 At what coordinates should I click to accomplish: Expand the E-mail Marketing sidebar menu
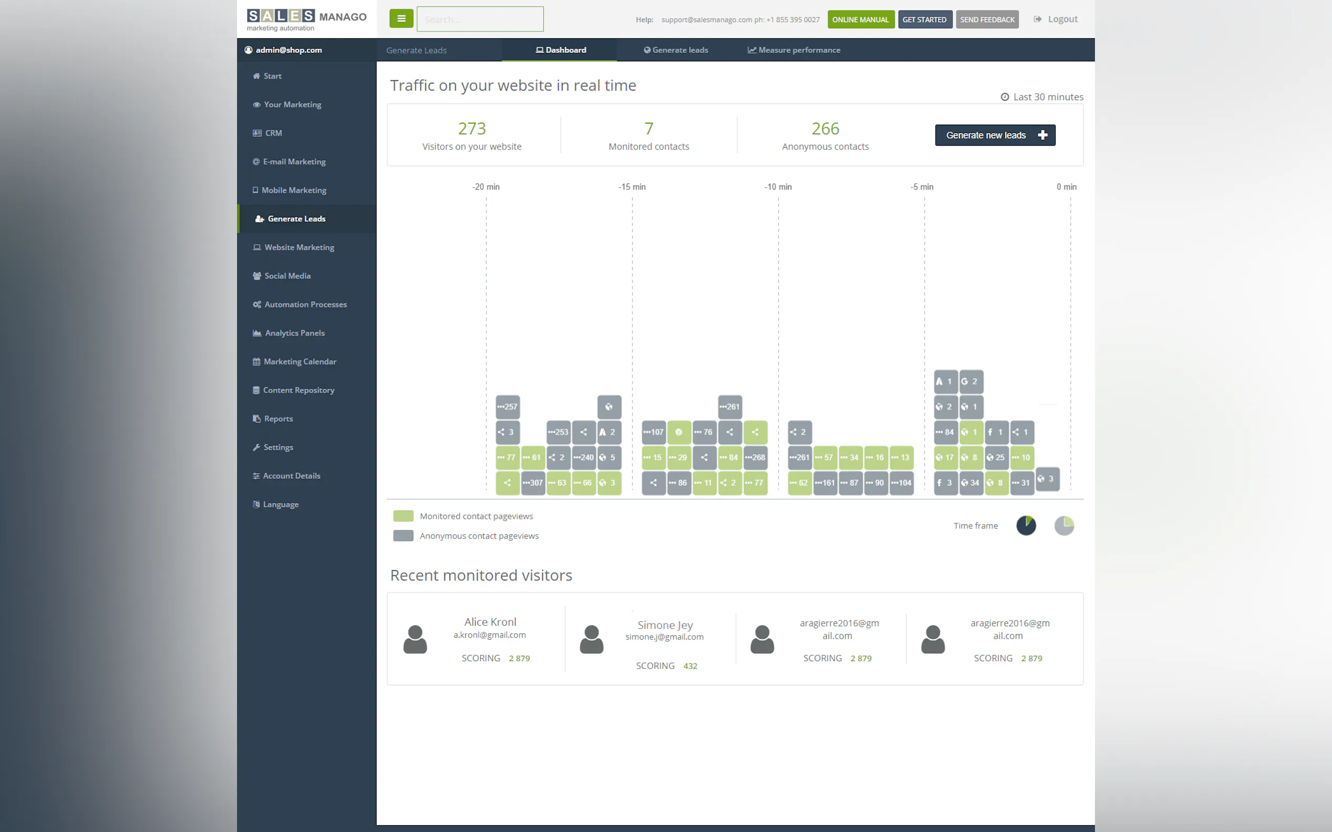pyautogui.click(x=294, y=162)
